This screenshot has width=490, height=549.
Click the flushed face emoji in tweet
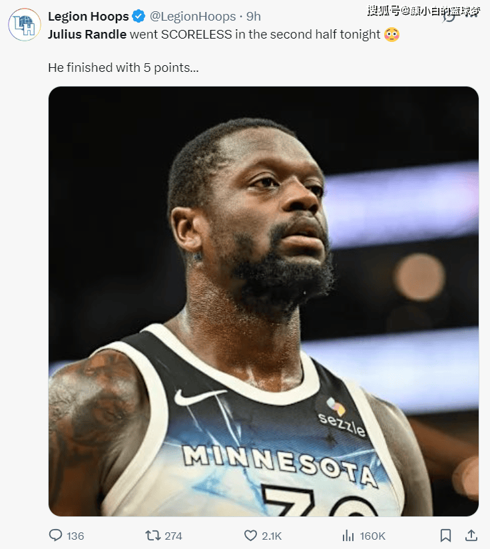tap(391, 35)
